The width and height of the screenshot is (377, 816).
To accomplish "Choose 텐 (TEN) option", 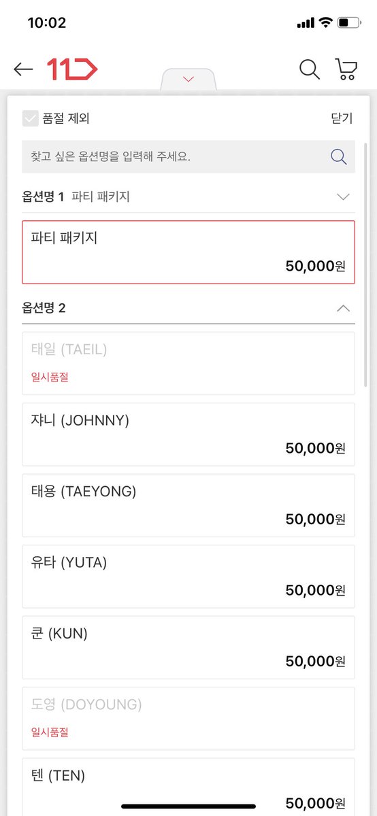I will tap(188, 787).
